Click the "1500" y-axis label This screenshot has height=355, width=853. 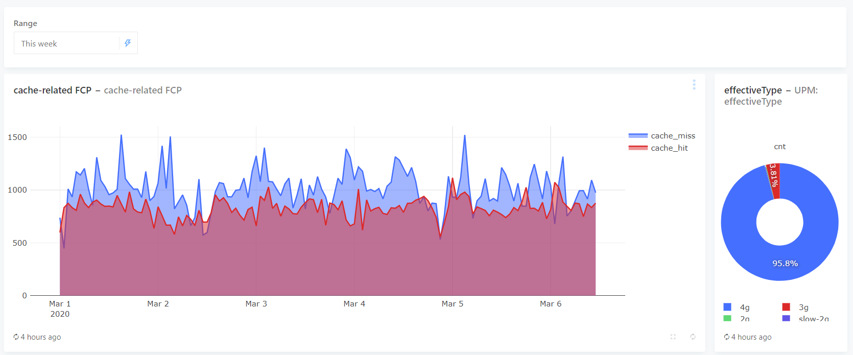(x=17, y=137)
